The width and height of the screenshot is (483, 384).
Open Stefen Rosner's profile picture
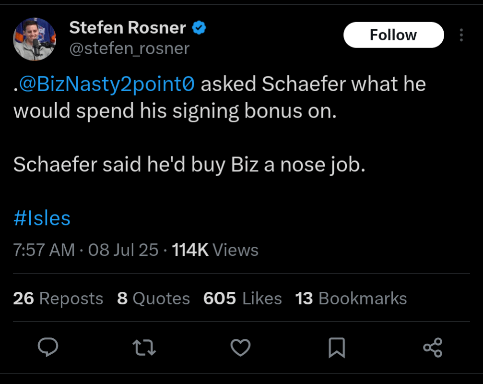click(35, 38)
